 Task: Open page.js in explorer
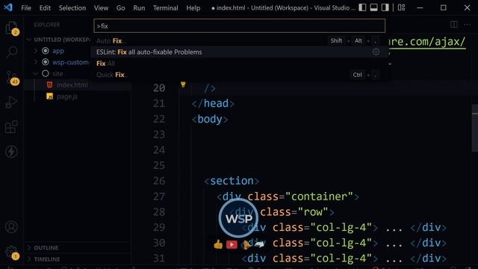[x=67, y=96]
